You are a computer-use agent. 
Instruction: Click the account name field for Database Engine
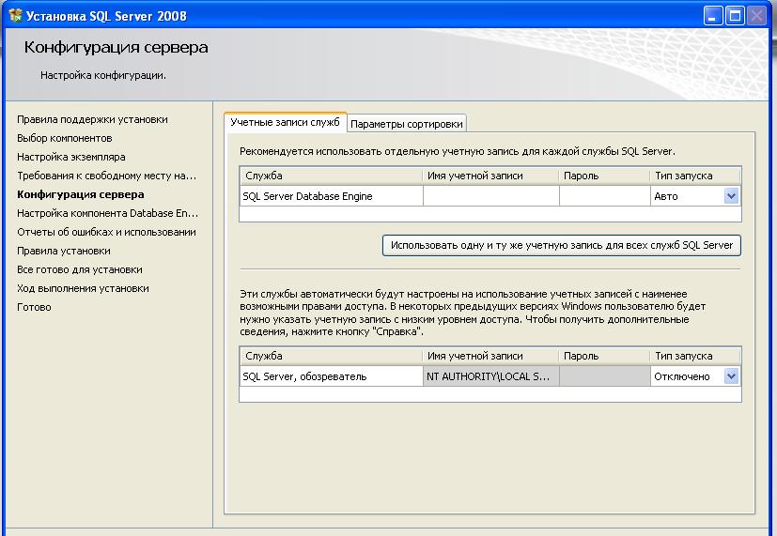click(x=491, y=196)
